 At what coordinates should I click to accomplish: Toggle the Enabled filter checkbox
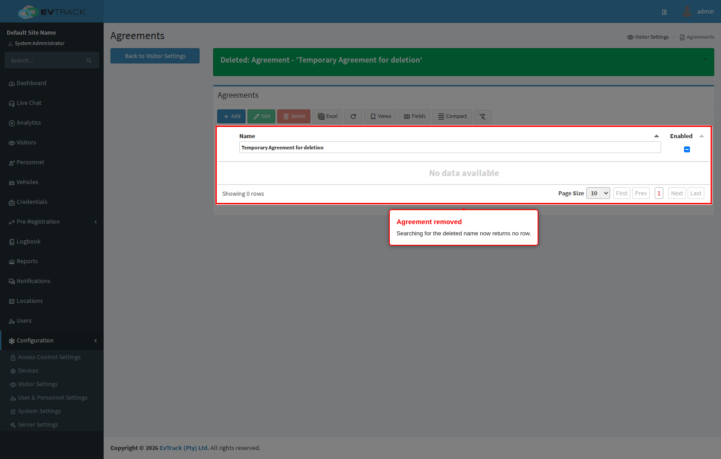pos(687,149)
